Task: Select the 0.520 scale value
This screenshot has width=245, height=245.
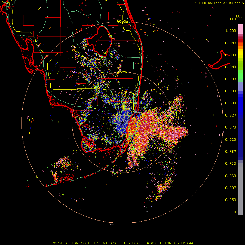Action: [231, 140]
